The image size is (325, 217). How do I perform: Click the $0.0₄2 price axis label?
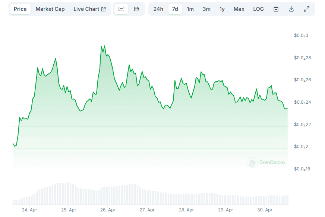301,147
